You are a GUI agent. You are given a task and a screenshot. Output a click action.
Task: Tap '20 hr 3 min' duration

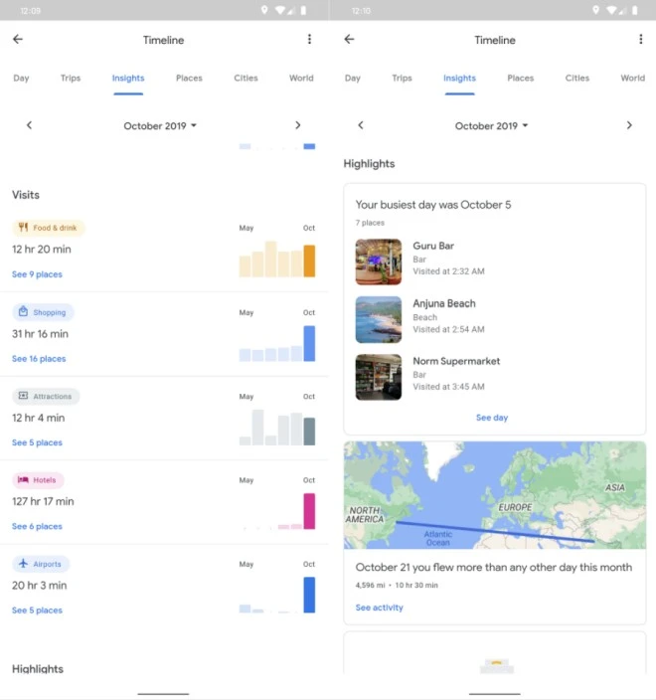pos(40,586)
